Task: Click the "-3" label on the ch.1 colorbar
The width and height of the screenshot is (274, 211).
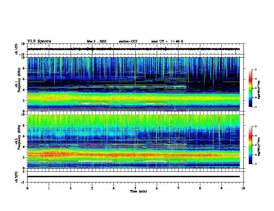Action: tap(255, 69)
